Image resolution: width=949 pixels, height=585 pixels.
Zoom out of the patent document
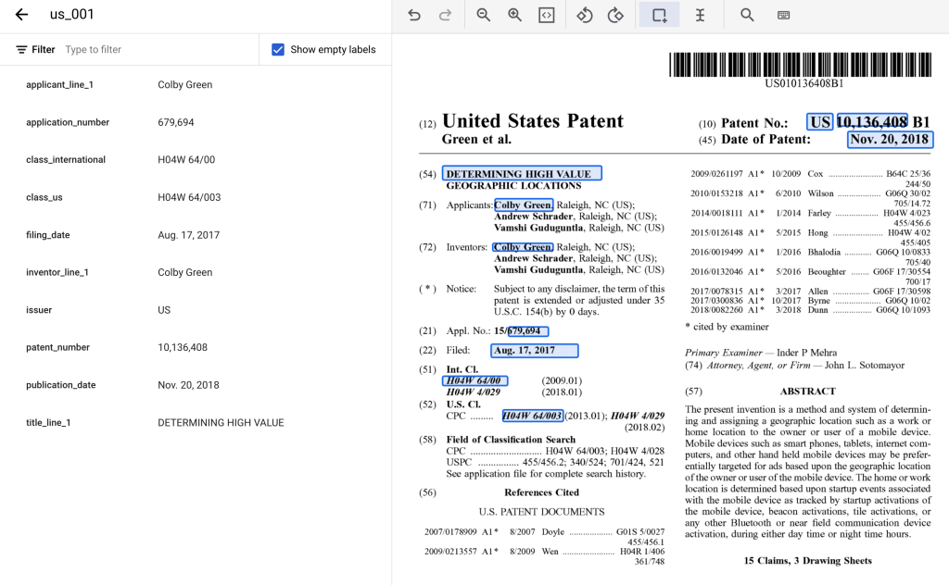tap(483, 15)
